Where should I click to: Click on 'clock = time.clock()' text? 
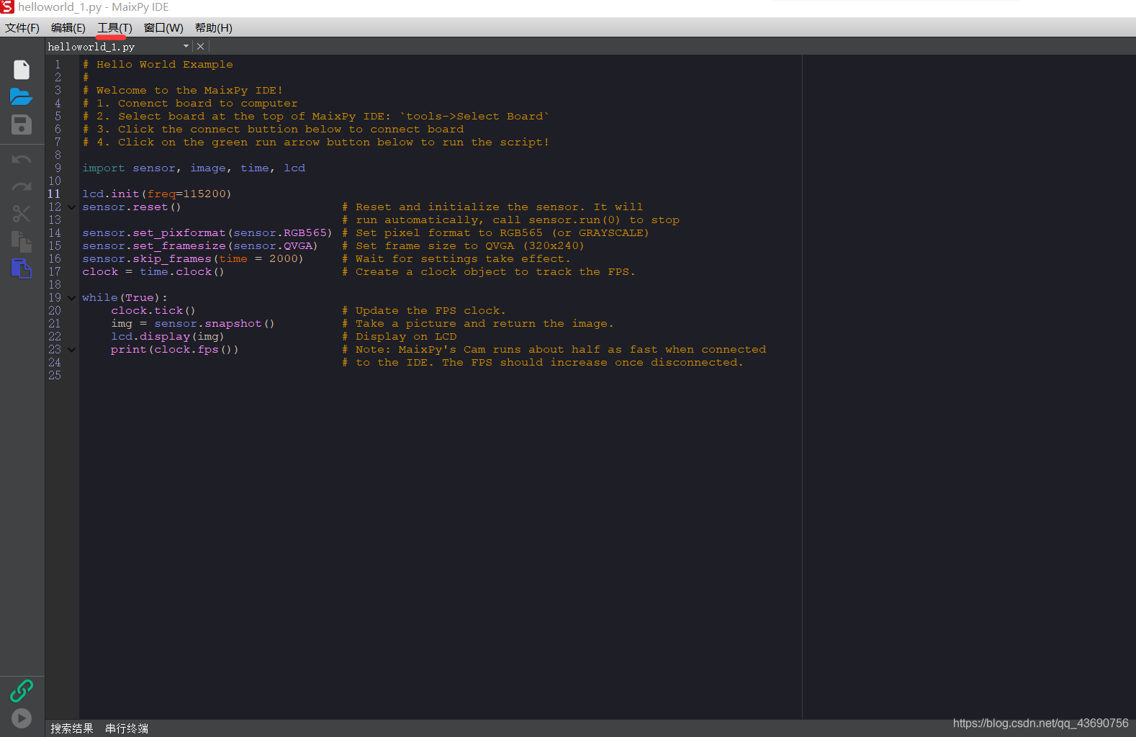pyautogui.click(x=153, y=272)
